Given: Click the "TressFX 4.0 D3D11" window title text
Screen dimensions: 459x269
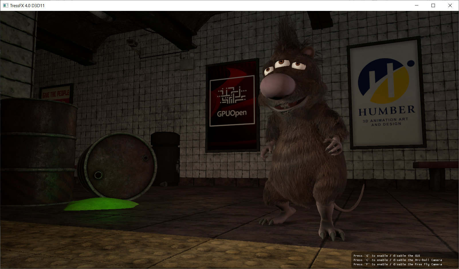Looking at the screenshot, I should 27,5.
